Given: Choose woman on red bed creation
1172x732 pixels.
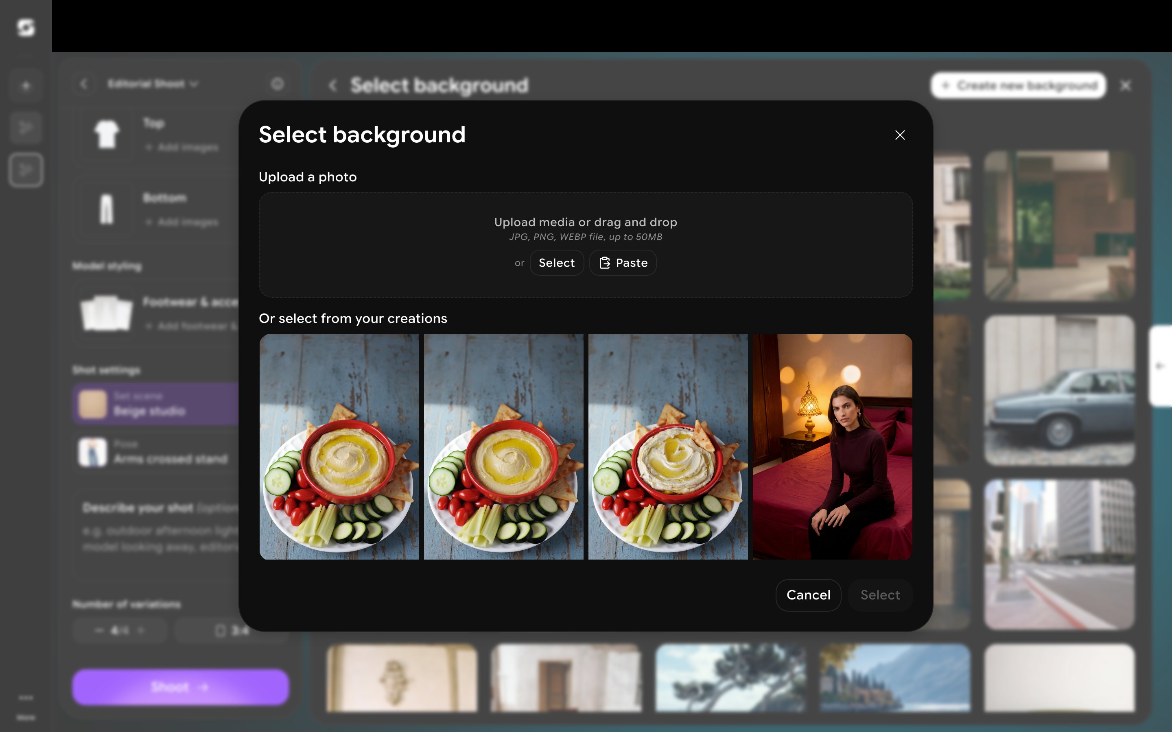Looking at the screenshot, I should click(x=833, y=447).
